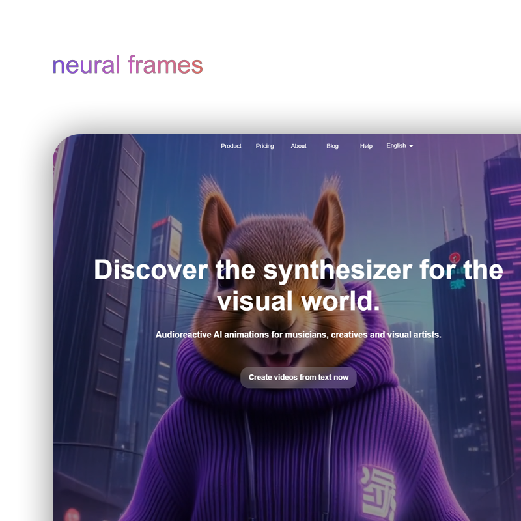521x521 pixels.
Task: Expand the English language dropdown
Action: (400, 145)
